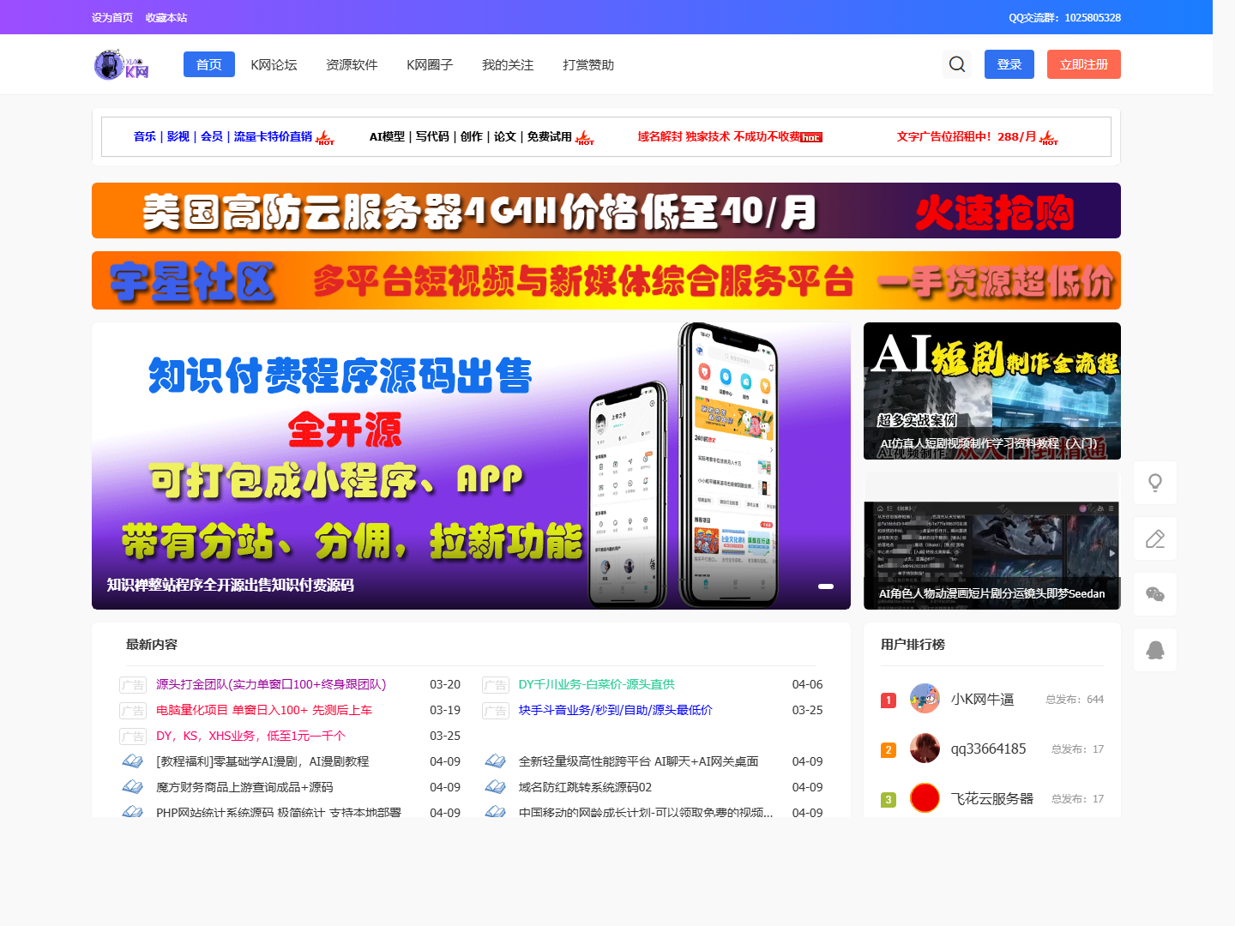This screenshot has width=1235, height=926.
Task: Select the 我的关注 navigation item
Action: (x=507, y=64)
